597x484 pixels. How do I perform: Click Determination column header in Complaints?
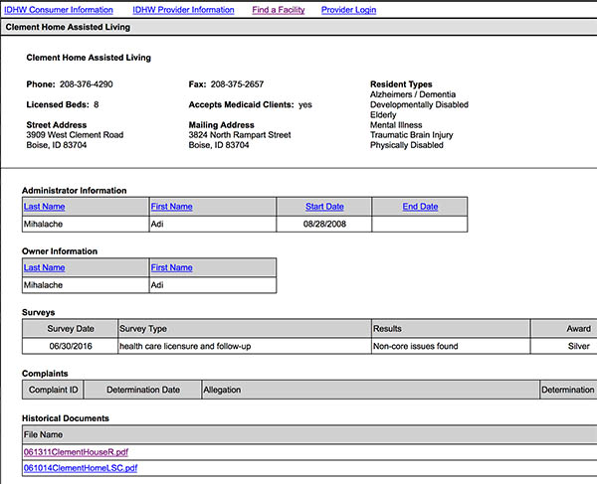pos(568,390)
